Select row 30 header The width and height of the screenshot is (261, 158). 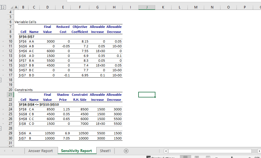tap(10, 138)
